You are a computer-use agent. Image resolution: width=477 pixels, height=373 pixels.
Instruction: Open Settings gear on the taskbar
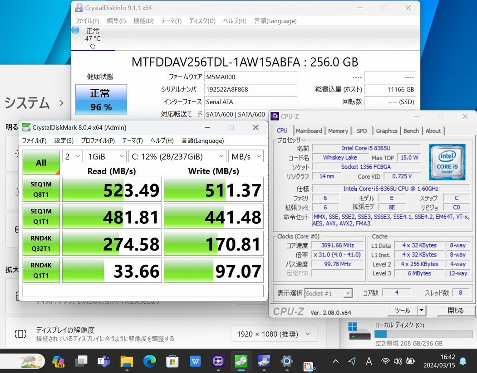[x=286, y=361]
